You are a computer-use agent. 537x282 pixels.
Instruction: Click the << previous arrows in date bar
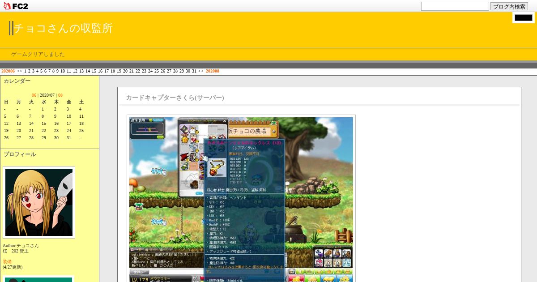point(20,71)
